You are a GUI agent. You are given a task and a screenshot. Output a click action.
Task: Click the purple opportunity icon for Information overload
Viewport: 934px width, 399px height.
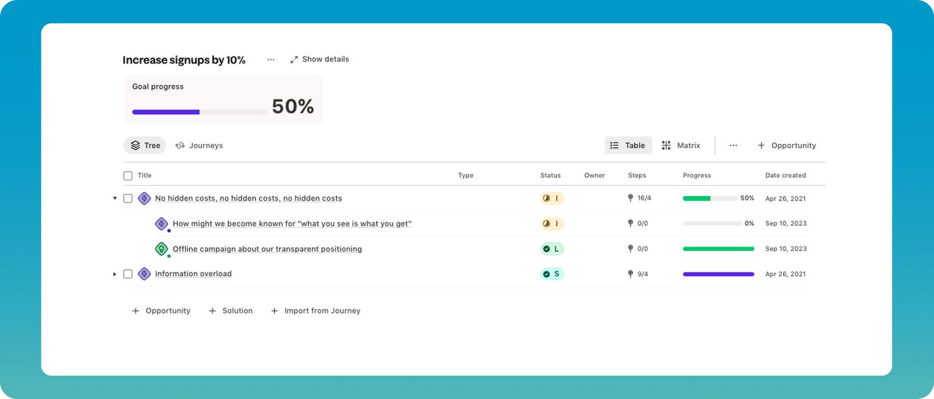(x=144, y=274)
